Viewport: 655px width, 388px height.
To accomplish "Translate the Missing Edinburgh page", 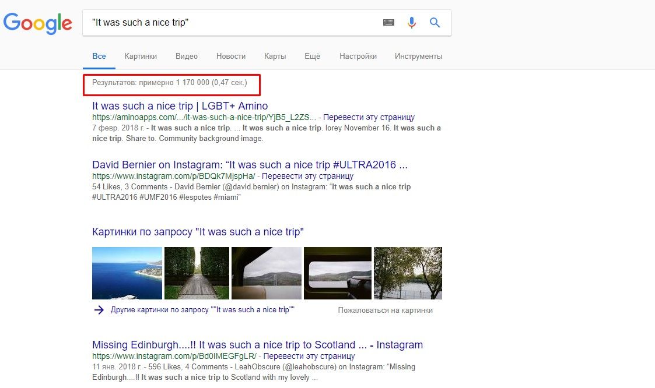I will [309, 357].
